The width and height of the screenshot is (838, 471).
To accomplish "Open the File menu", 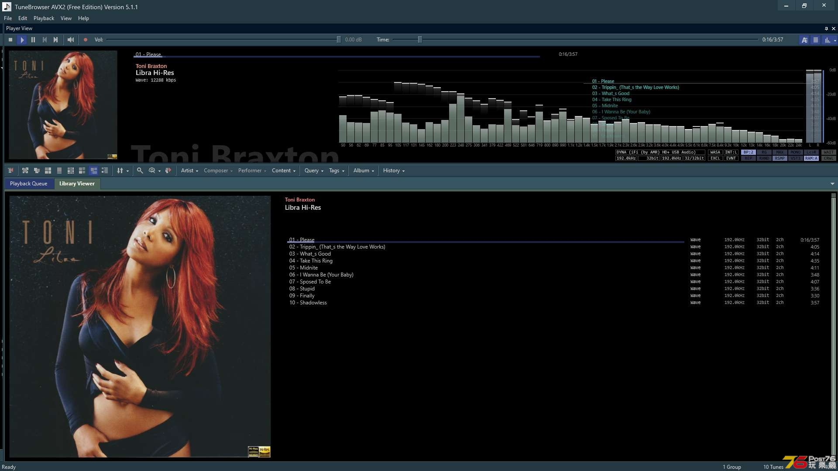I will (8, 18).
